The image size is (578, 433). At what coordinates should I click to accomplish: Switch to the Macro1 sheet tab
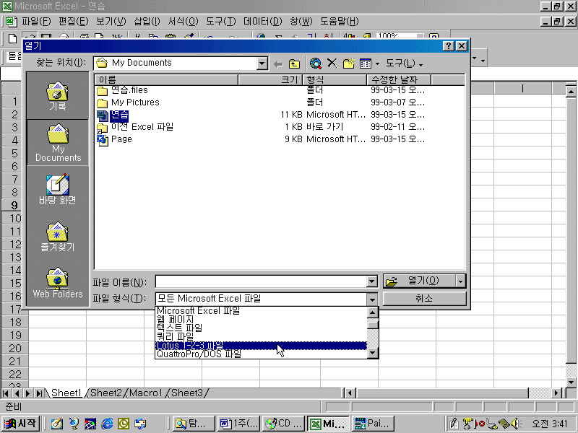146,393
